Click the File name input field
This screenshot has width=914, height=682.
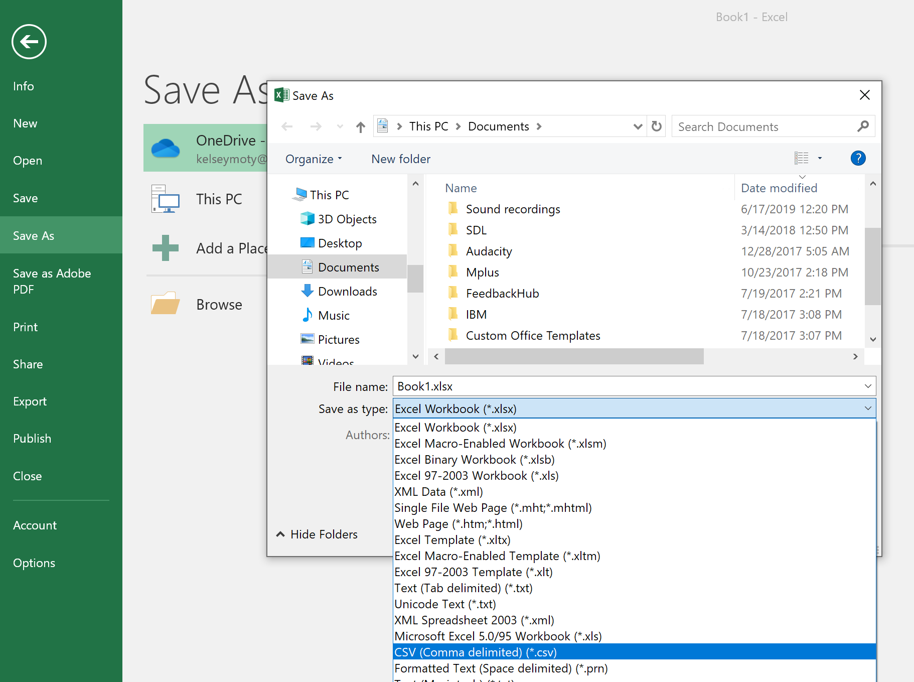click(627, 386)
